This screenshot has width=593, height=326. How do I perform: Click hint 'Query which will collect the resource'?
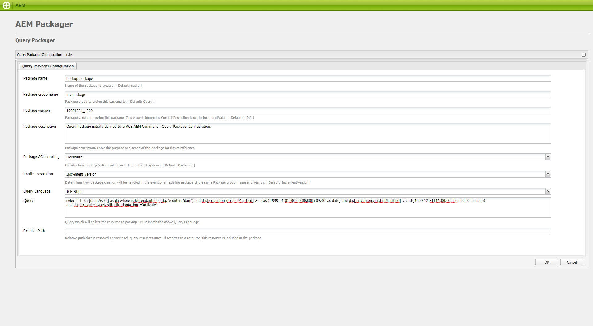tap(132, 222)
